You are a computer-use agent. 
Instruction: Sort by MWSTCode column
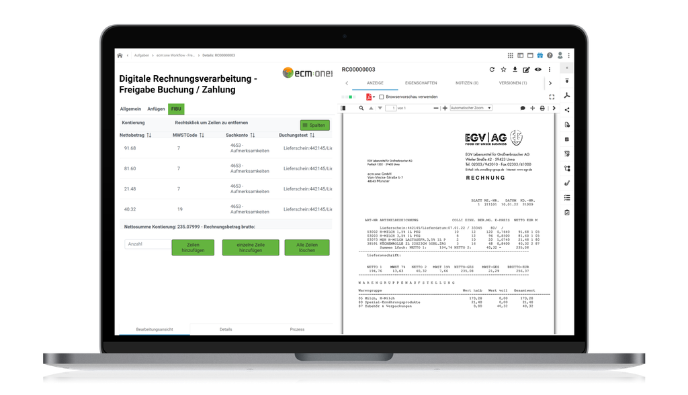pos(202,135)
